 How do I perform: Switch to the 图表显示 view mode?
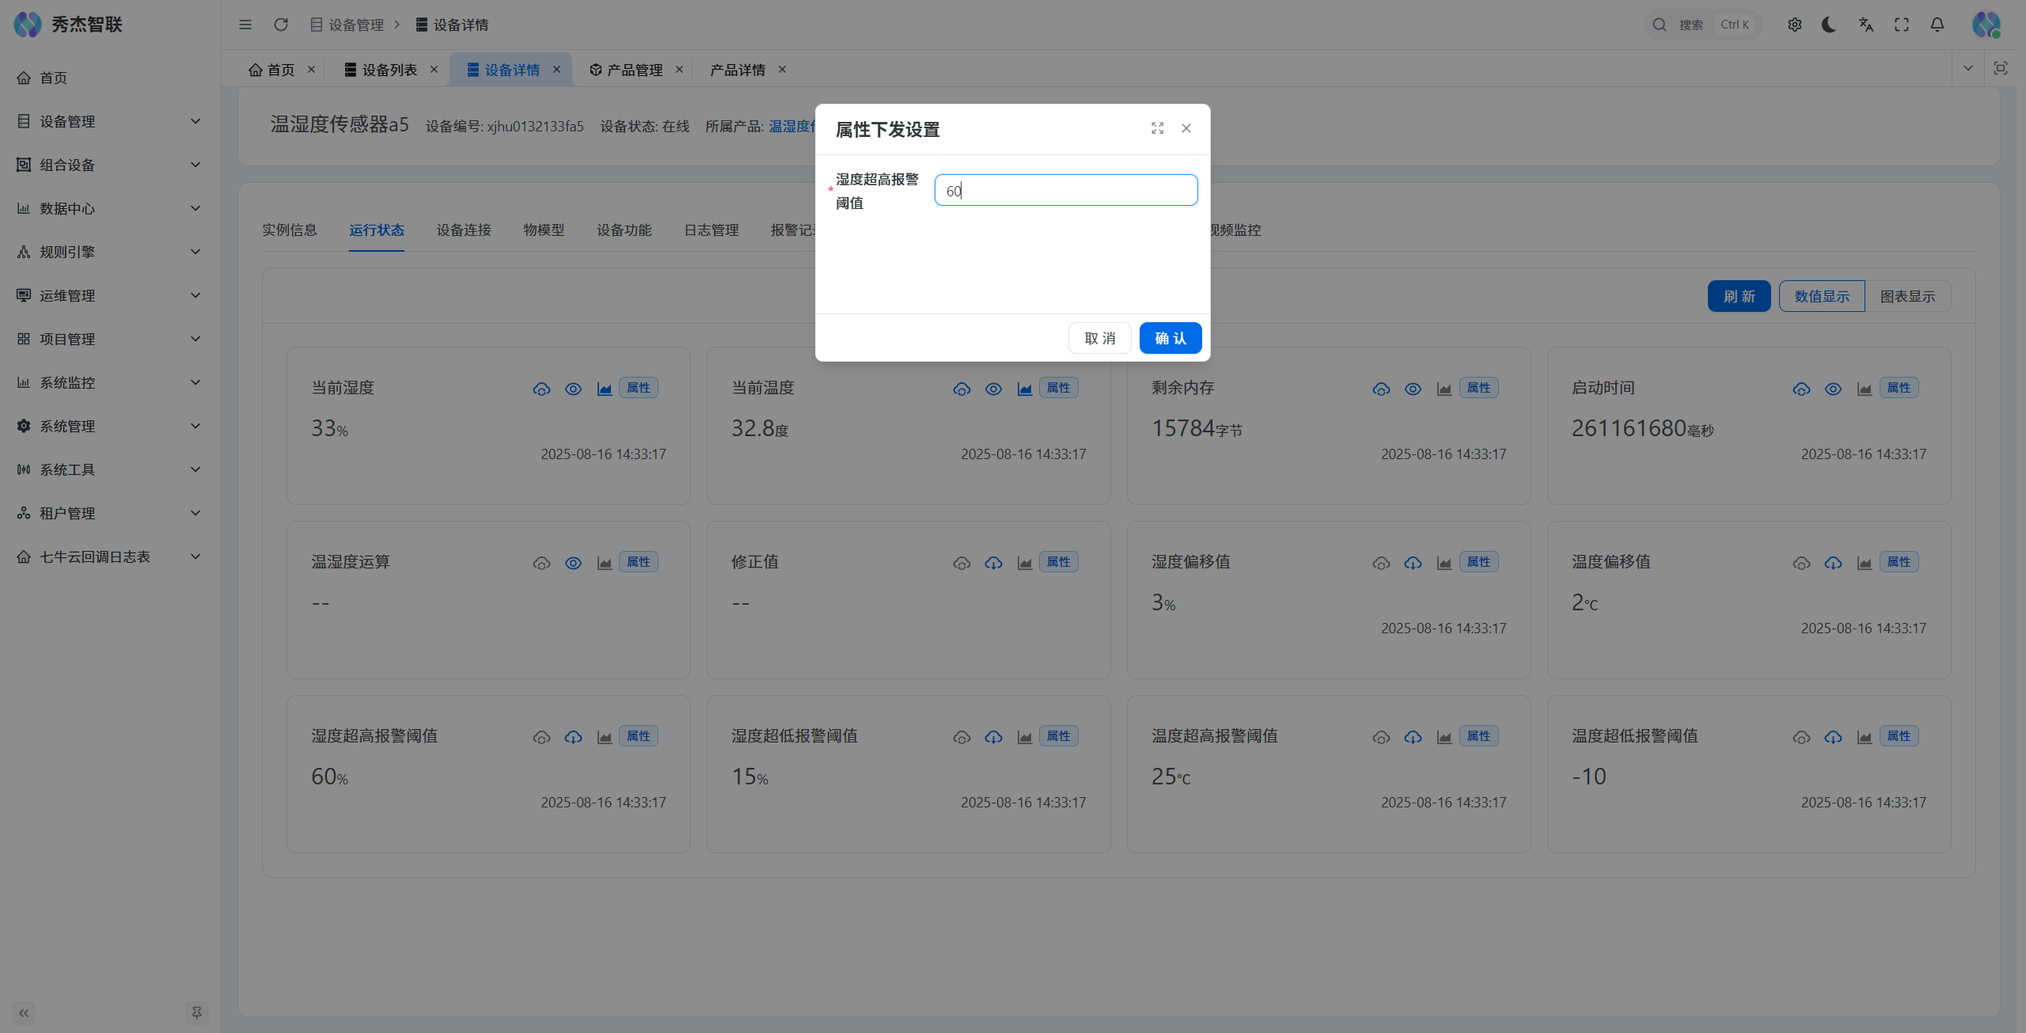(1907, 296)
